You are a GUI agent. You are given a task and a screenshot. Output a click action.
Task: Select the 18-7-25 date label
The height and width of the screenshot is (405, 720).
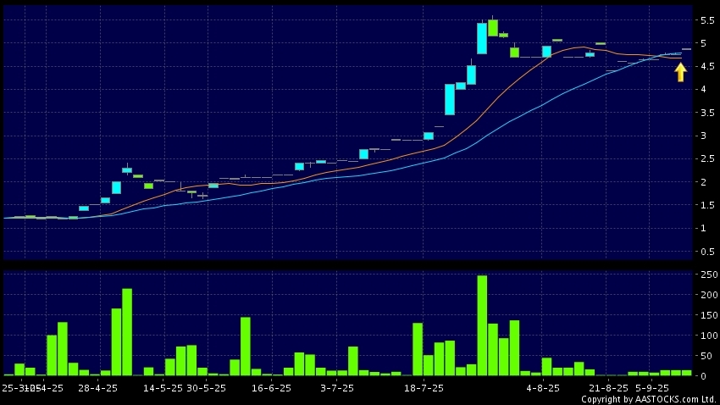[x=424, y=388]
